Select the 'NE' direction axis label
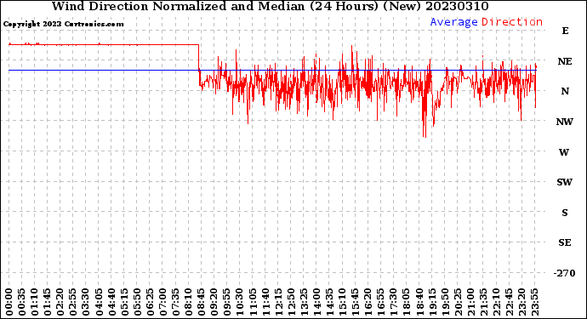The width and height of the screenshot is (587, 319). pyautogui.click(x=565, y=61)
